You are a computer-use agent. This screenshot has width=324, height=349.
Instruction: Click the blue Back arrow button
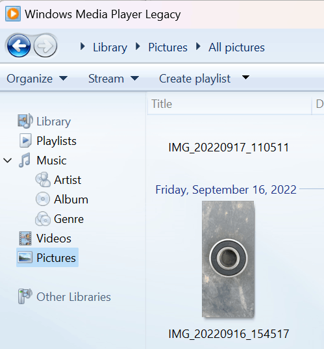pyautogui.click(x=19, y=45)
